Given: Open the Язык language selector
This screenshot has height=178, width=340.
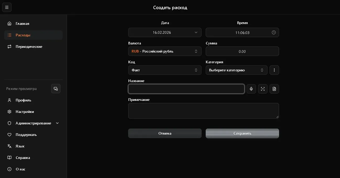Looking at the screenshot, I should click(20, 146).
